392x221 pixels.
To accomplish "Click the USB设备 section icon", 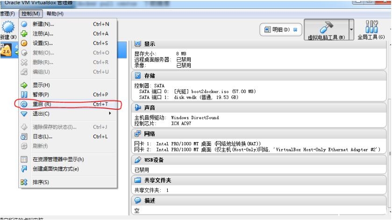I will [137, 160].
